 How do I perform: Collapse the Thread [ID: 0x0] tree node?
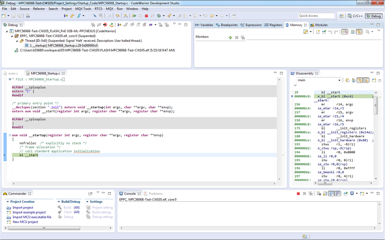click(x=17, y=40)
